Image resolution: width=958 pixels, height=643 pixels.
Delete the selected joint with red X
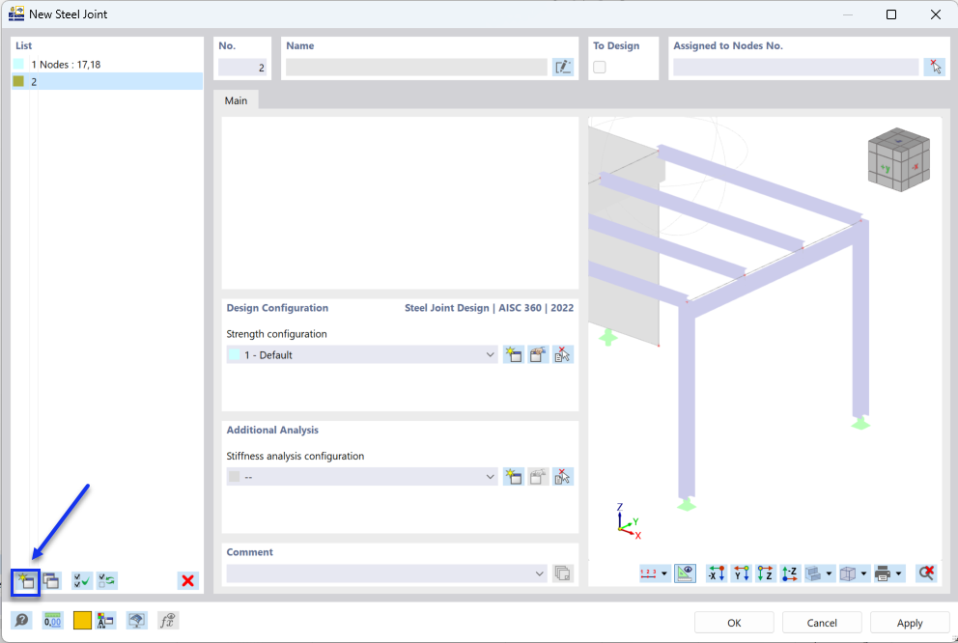click(188, 580)
